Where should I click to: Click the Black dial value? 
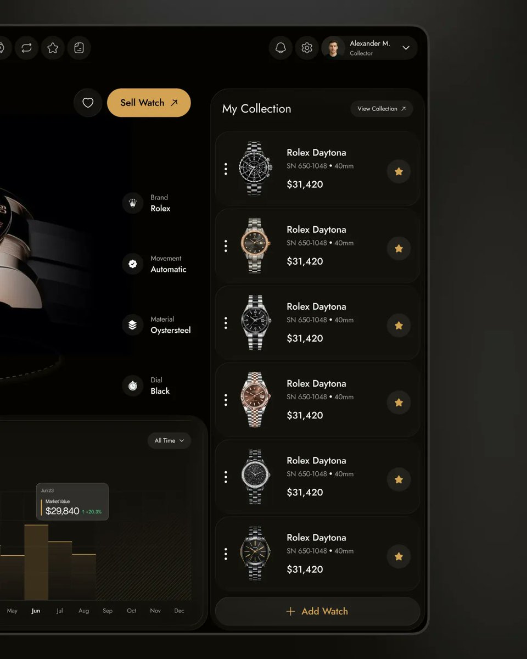160,391
